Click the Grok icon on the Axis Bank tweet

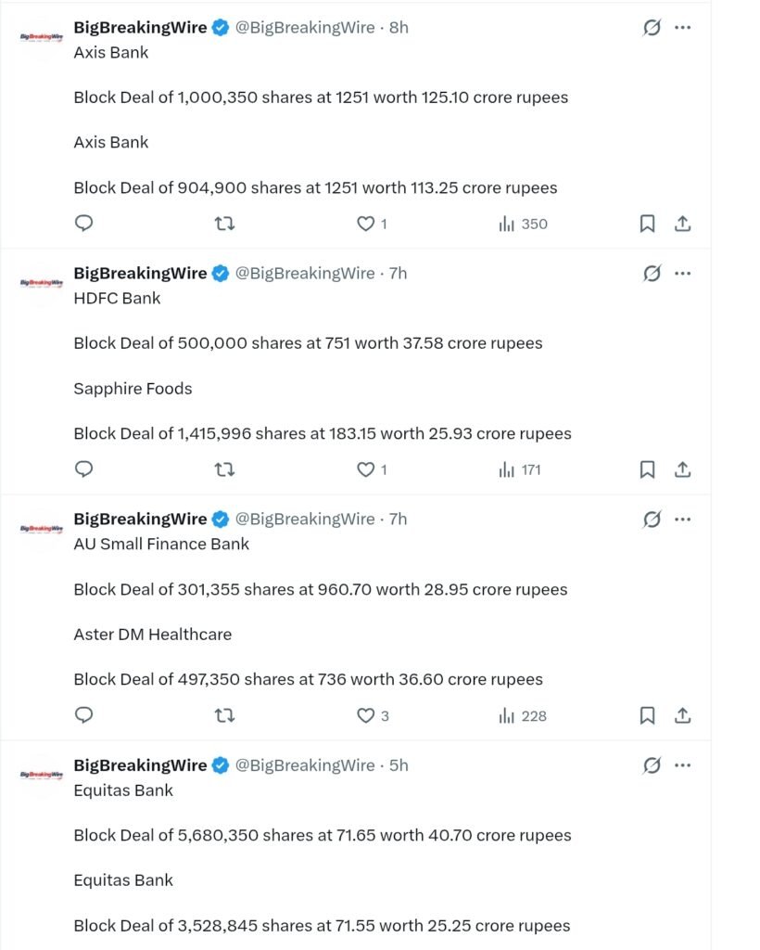point(652,27)
